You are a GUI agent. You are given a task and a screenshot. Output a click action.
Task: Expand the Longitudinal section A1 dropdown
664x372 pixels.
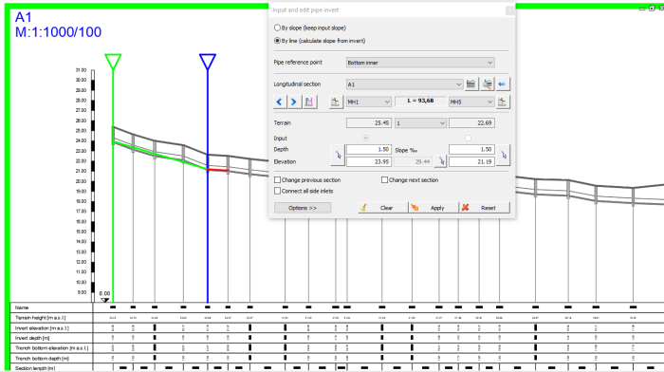pos(404,84)
